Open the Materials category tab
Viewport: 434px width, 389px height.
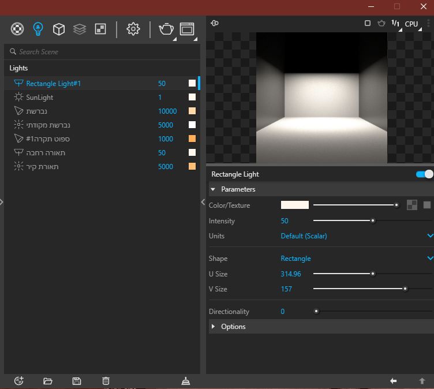click(18, 28)
